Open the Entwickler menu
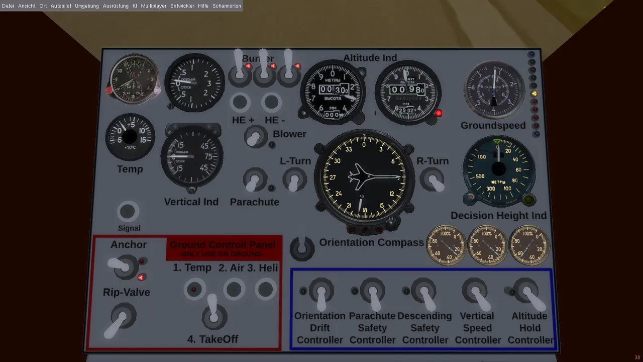Image resolution: width=643 pixels, height=362 pixels. pos(182,6)
